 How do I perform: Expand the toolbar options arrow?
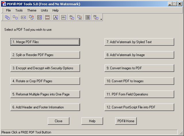click(x=101, y=19)
